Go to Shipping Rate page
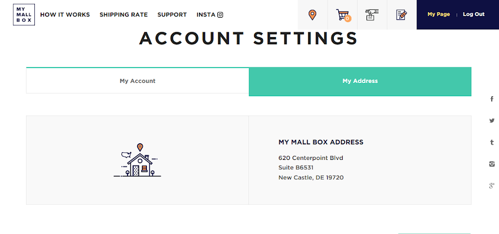The width and height of the screenshot is (499, 234). [124, 15]
